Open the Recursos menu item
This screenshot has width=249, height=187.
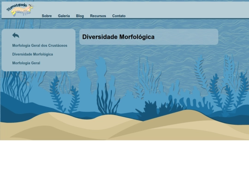coord(98,16)
